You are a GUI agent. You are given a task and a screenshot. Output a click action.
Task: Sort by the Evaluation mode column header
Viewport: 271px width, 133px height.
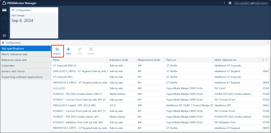point(119,60)
